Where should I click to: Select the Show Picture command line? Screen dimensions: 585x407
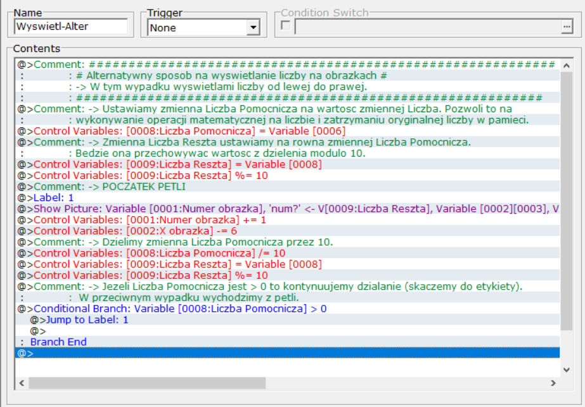coord(287,209)
